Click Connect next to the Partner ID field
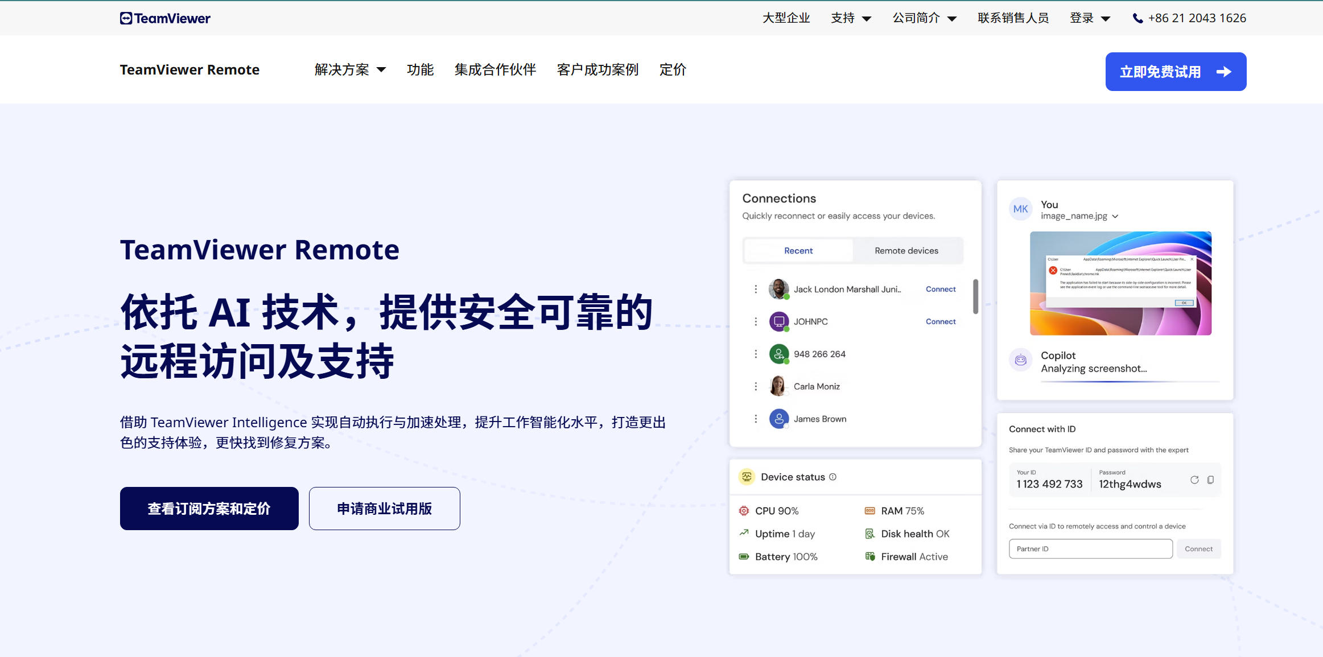1323x657 pixels. tap(1199, 548)
